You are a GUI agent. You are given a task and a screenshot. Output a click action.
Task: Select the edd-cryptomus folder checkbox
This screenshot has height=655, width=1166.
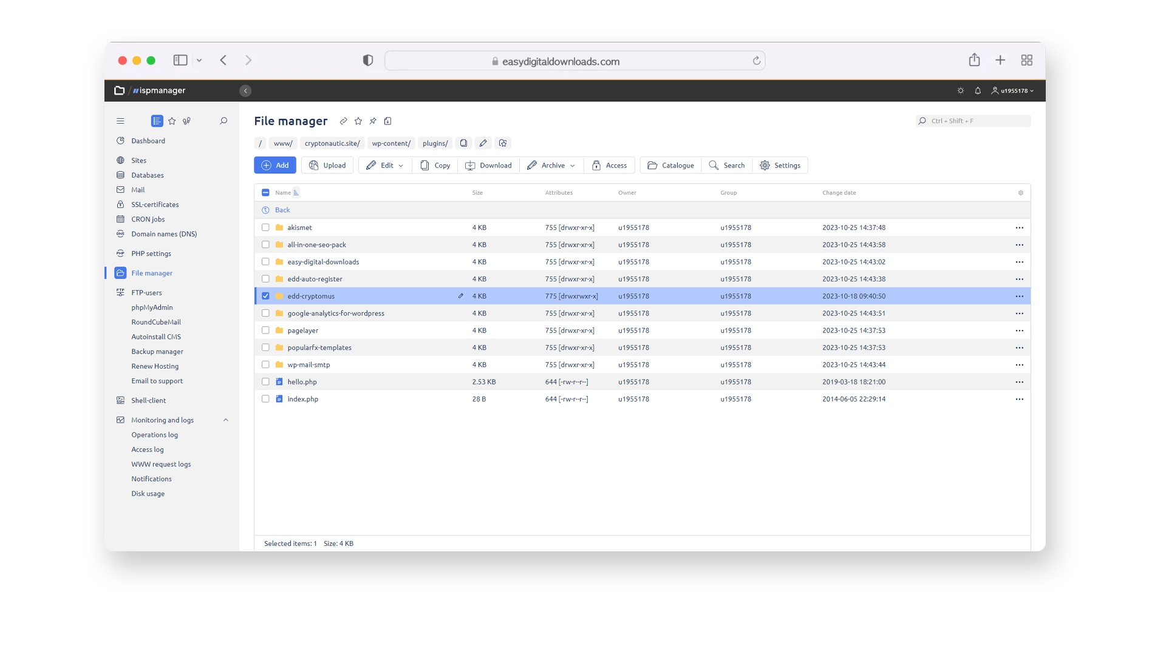point(265,296)
